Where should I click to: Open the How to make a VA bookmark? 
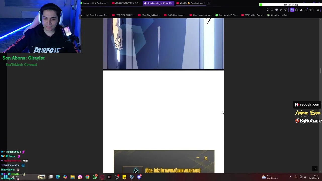201,15
